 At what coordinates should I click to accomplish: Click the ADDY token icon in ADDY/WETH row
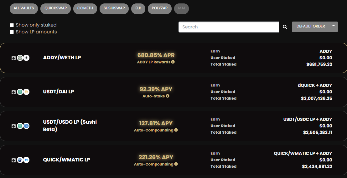click(20, 58)
